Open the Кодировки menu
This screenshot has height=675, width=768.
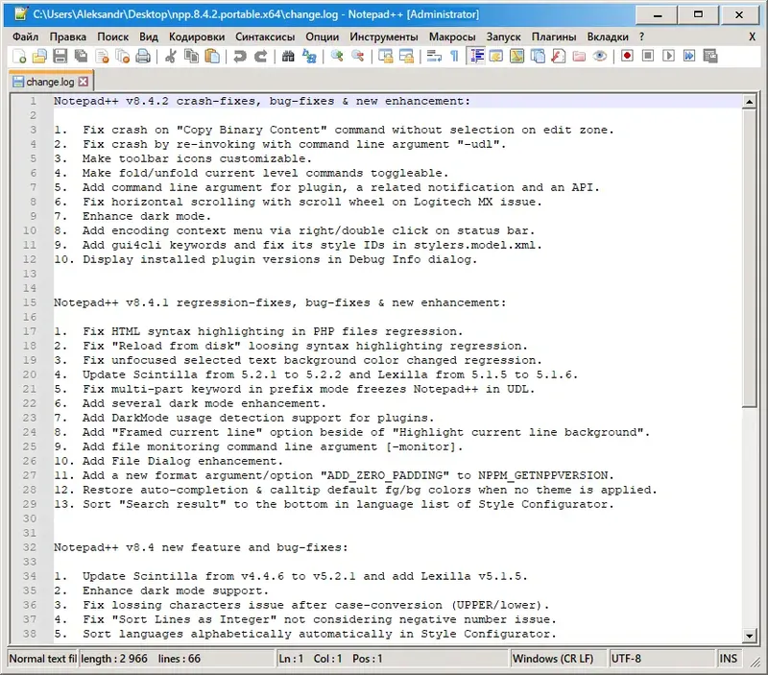(197, 36)
